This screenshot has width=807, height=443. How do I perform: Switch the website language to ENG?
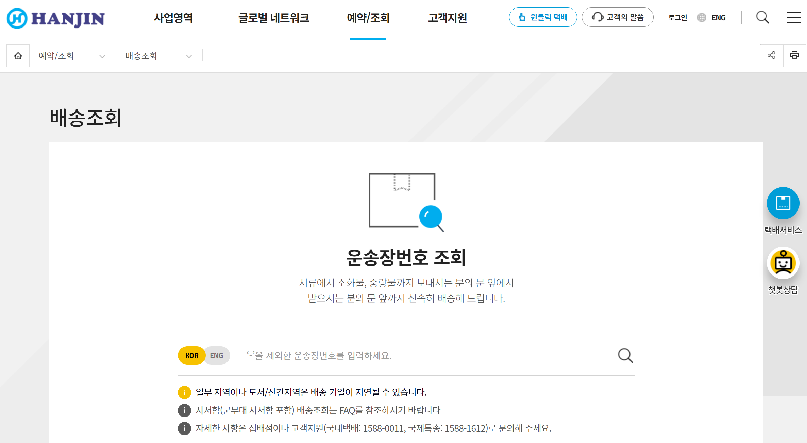[x=718, y=17]
